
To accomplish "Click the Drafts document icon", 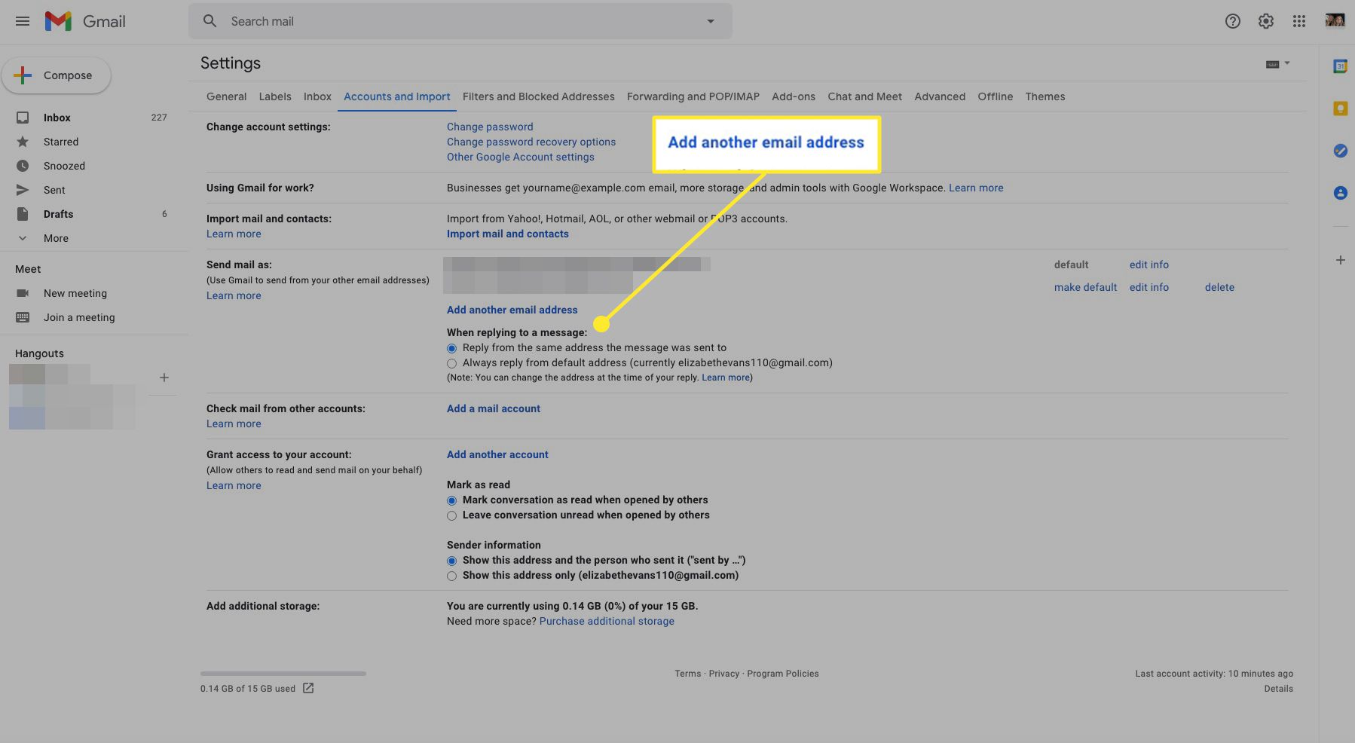I will click(23, 214).
